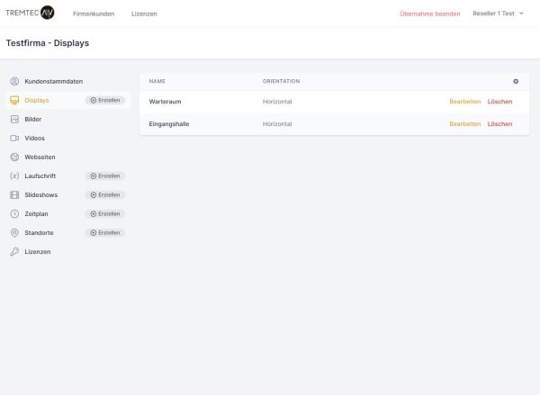The image size is (540, 395).
Task: Click the Laufschrift ticker icon
Action: (14, 175)
